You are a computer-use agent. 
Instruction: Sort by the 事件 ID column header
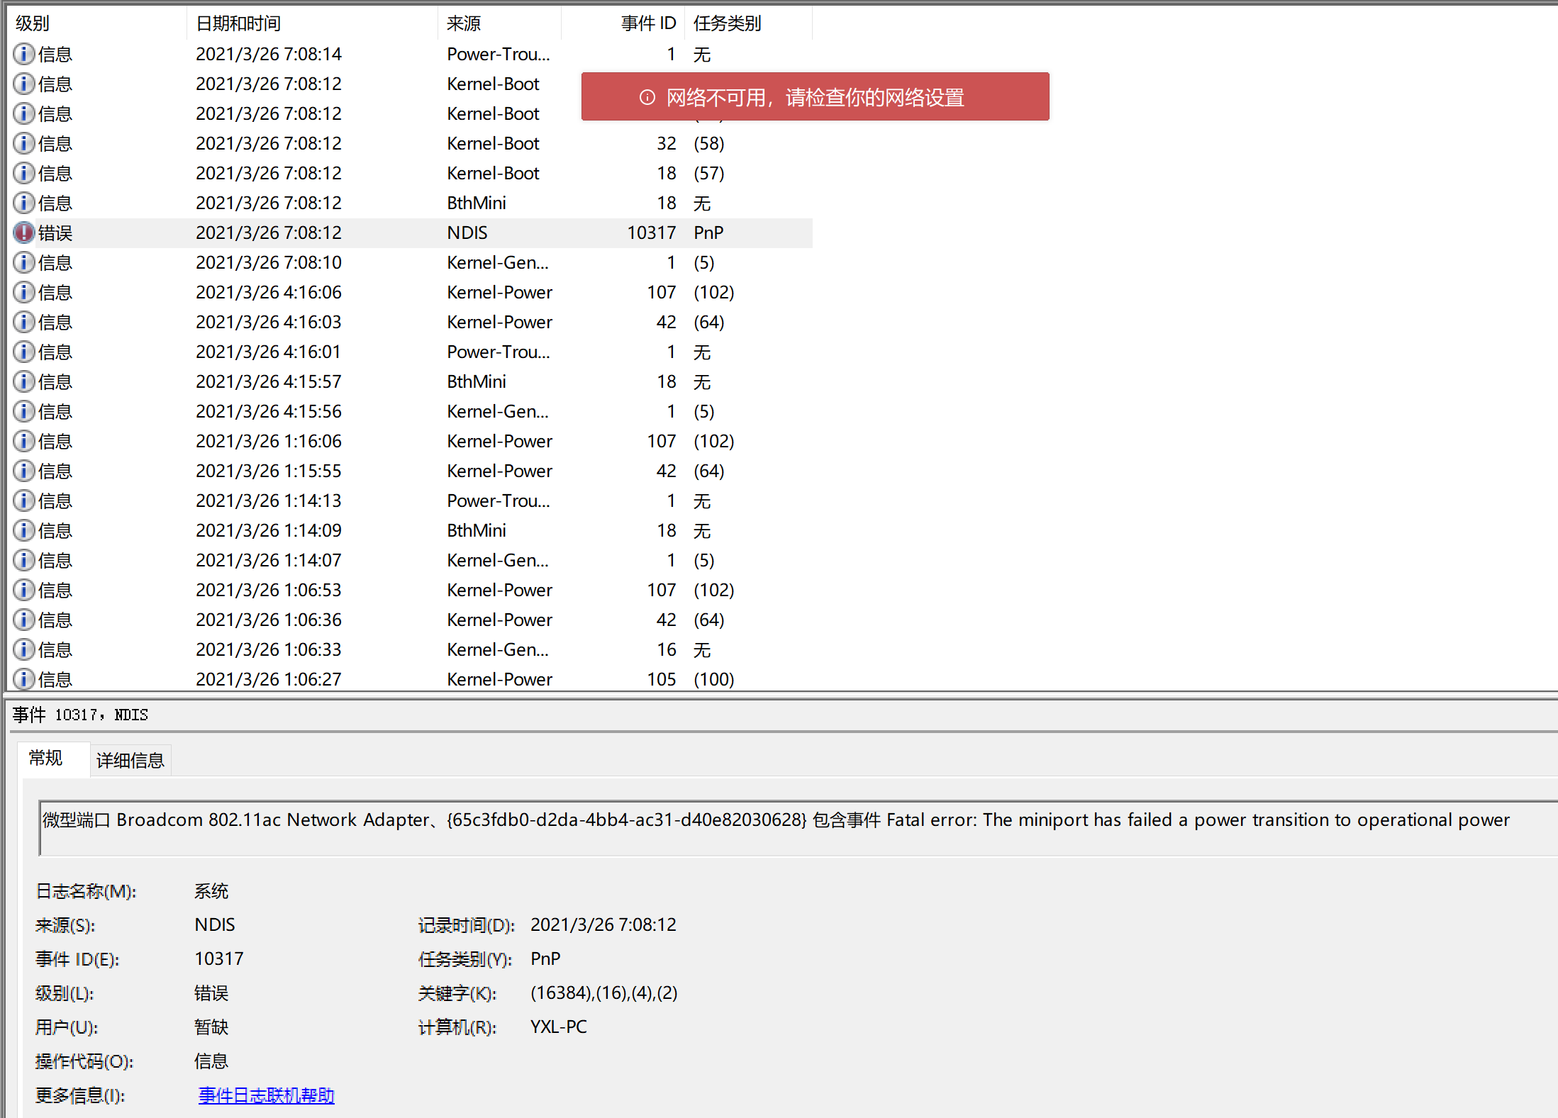coord(648,23)
